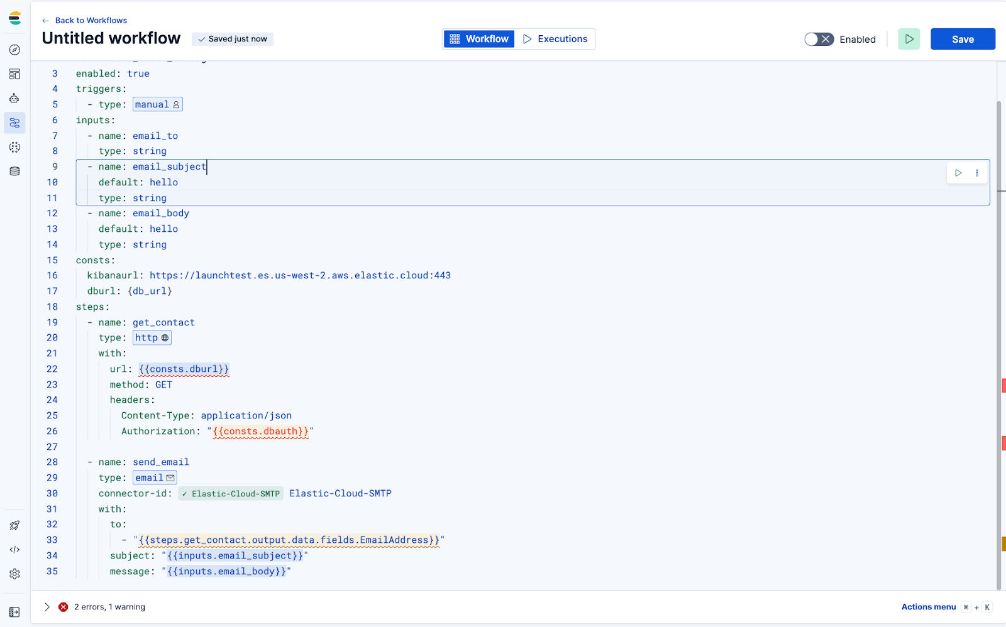
Task: Open the manual trigger type badge dropdown
Action: coord(157,104)
